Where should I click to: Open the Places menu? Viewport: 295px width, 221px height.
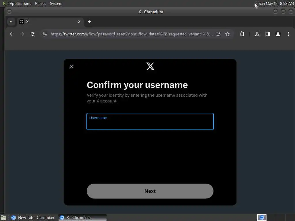40,3
